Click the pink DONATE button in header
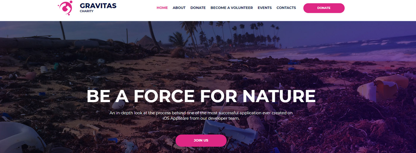 [324, 8]
